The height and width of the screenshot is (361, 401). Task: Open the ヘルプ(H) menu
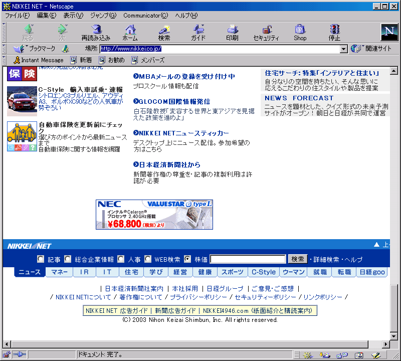pos(186,16)
